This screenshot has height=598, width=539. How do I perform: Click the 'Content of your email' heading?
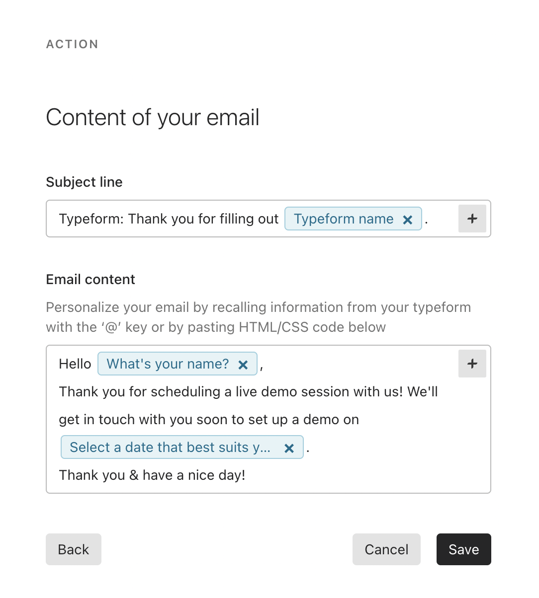coord(153,118)
